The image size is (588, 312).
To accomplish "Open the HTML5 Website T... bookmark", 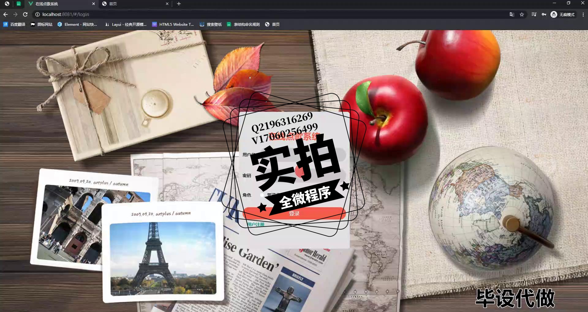I will tap(173, 24).
